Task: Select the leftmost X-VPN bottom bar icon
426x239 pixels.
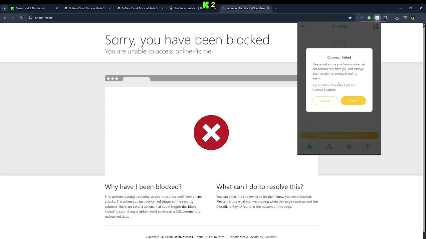Action: (x=310, y=147)
